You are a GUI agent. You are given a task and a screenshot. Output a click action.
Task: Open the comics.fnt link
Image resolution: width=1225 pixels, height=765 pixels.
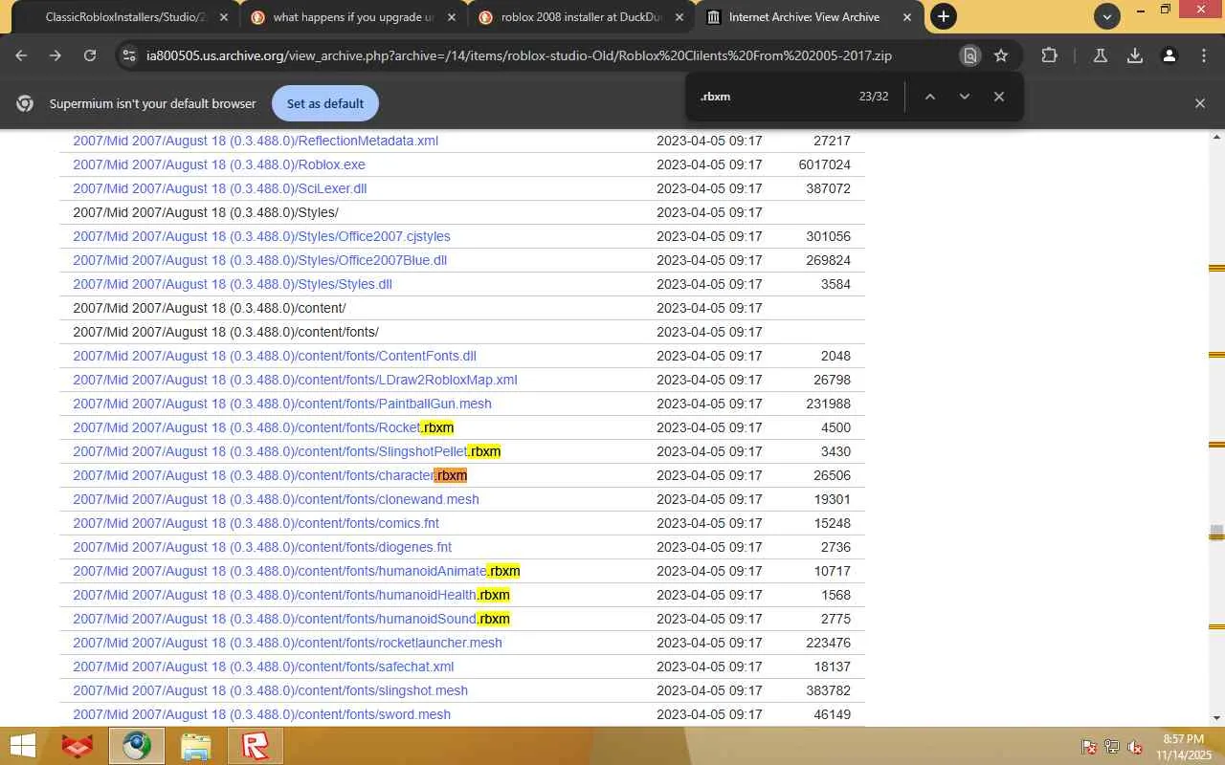[x=256, y=523]
